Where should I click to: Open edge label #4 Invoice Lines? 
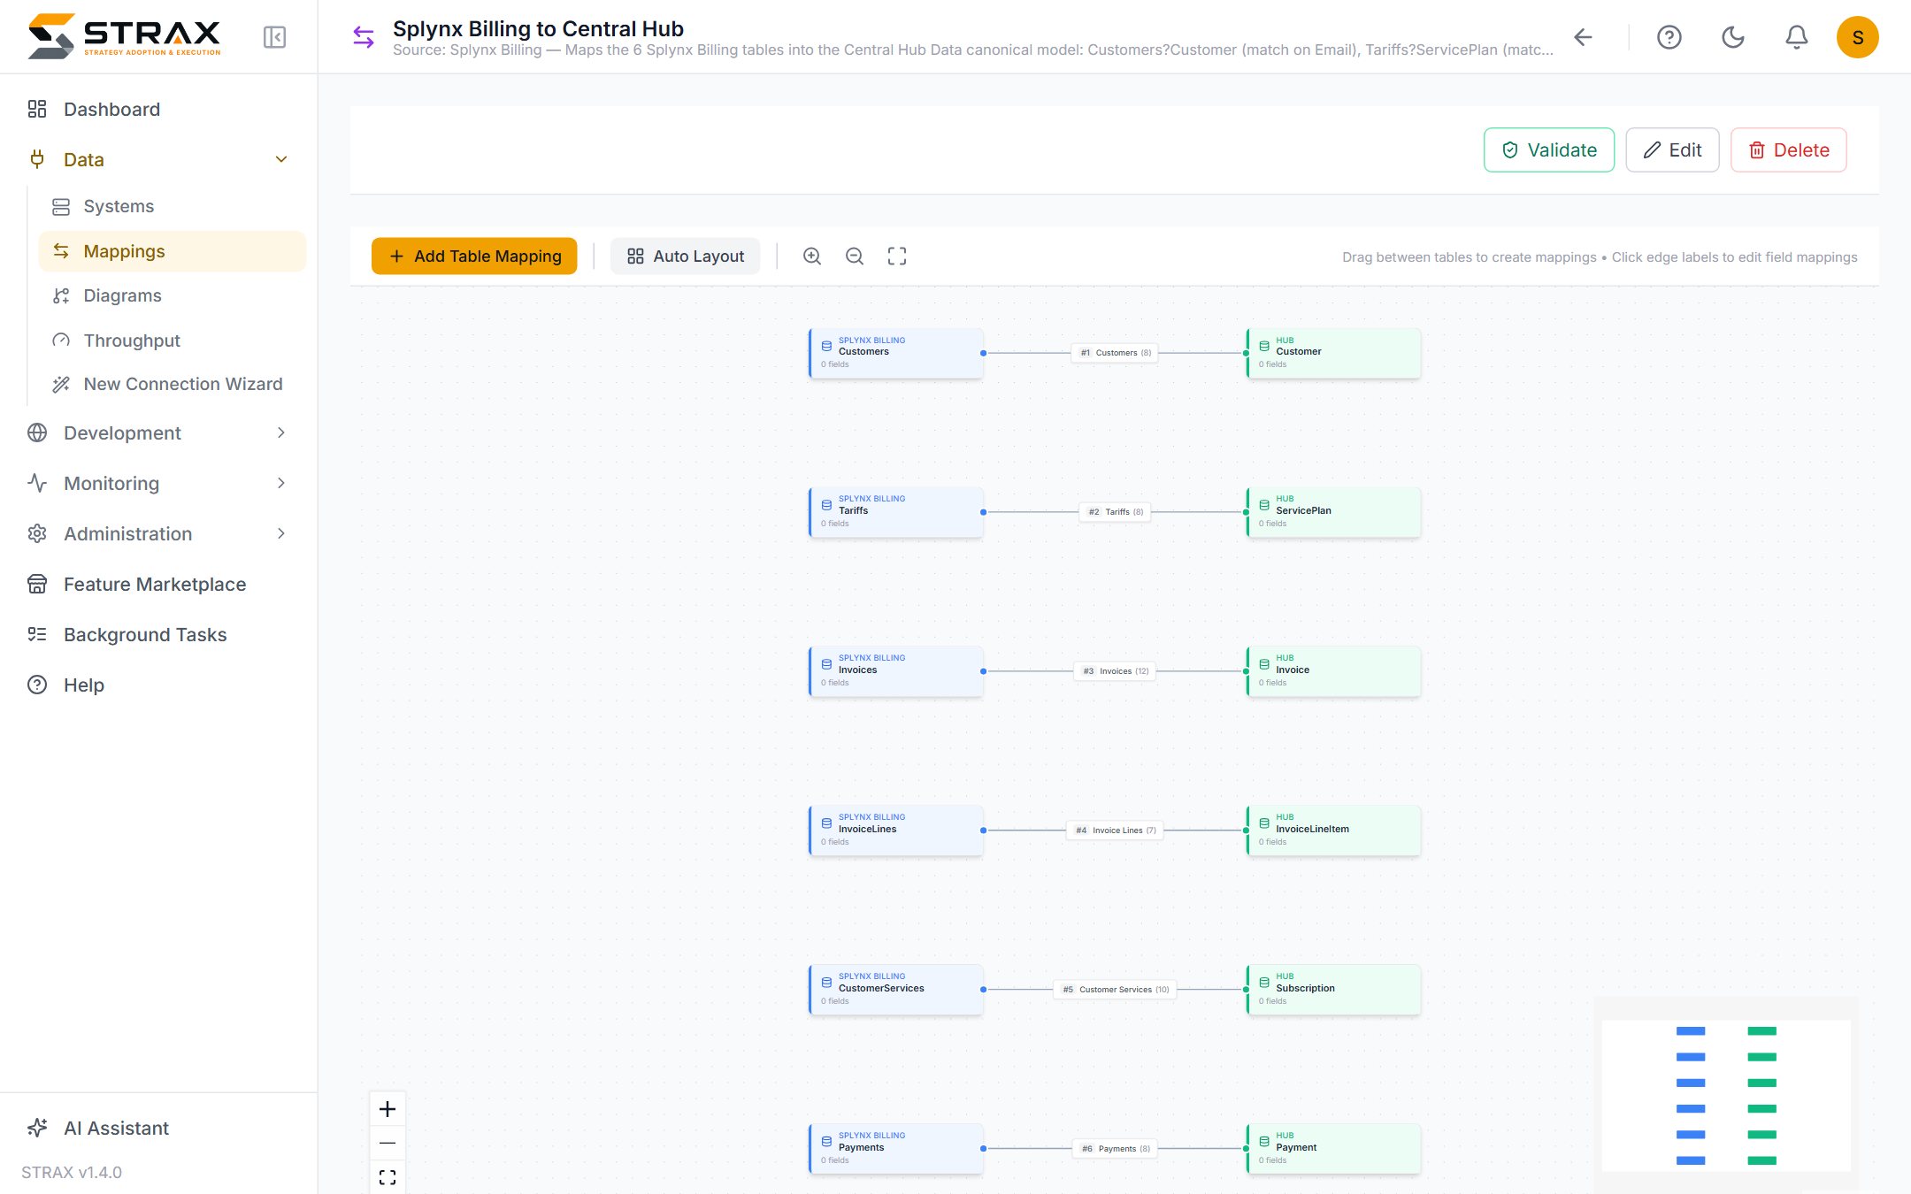1115,830
